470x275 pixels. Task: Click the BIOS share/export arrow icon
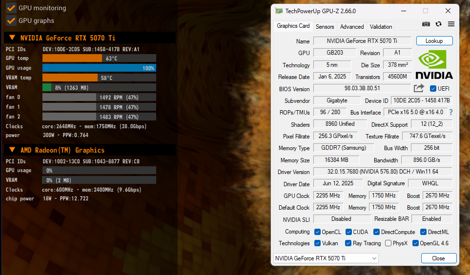[419, 88]
